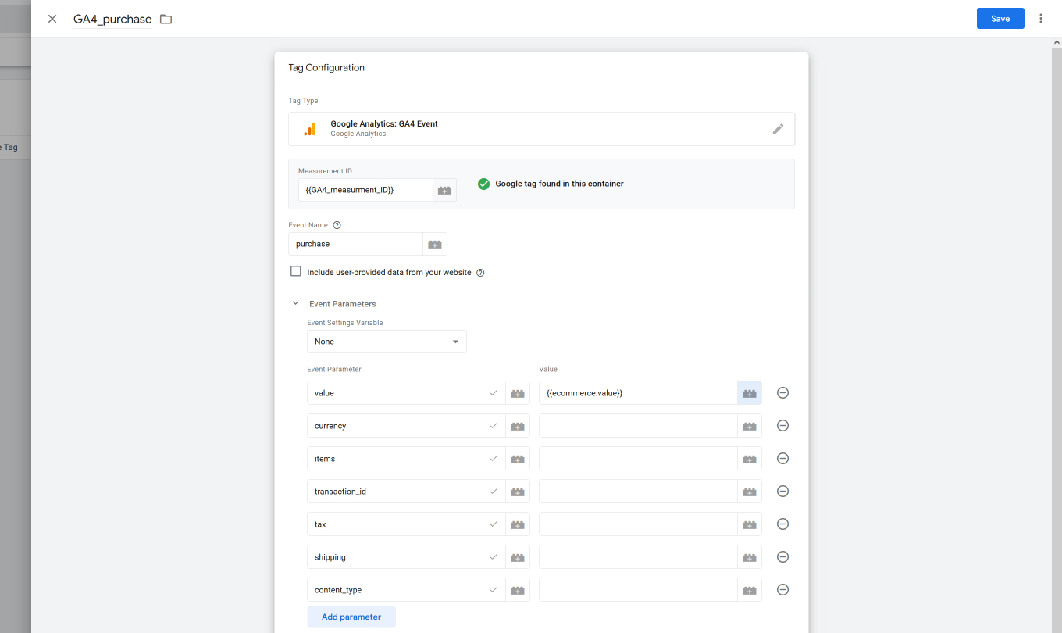Screen dimensions: 1062x633
Task: Focus the content_type parameter name field
Action: pos(406,590)
